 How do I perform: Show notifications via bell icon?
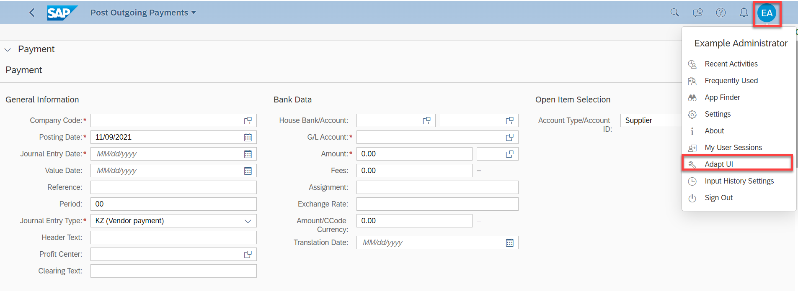[744, 13]
